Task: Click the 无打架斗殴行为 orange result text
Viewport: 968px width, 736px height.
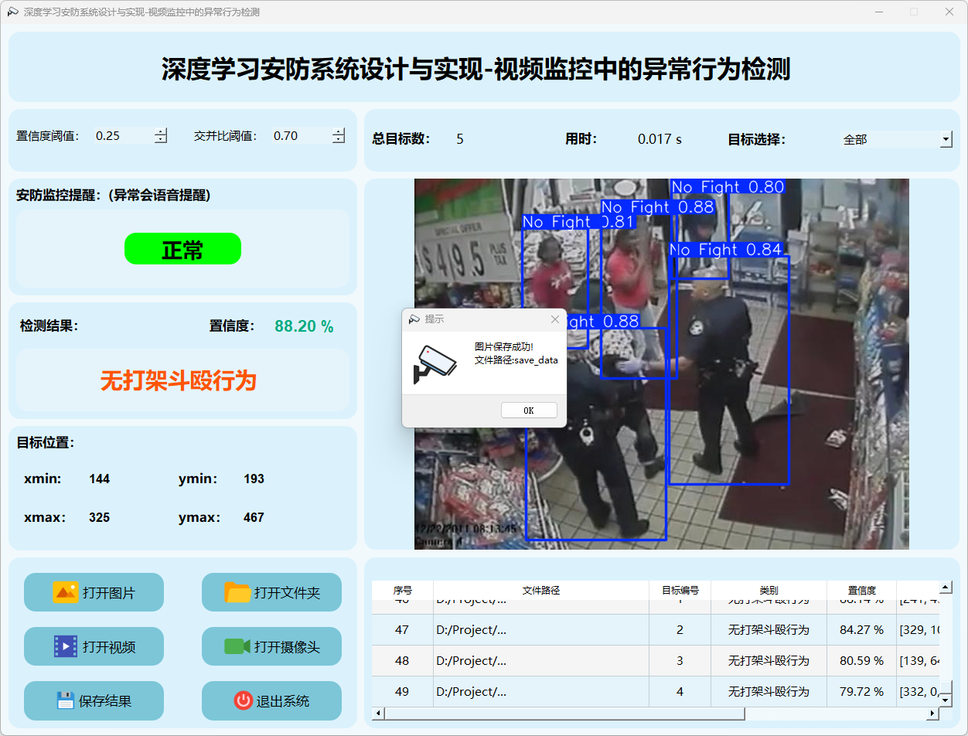Action: 179,380
